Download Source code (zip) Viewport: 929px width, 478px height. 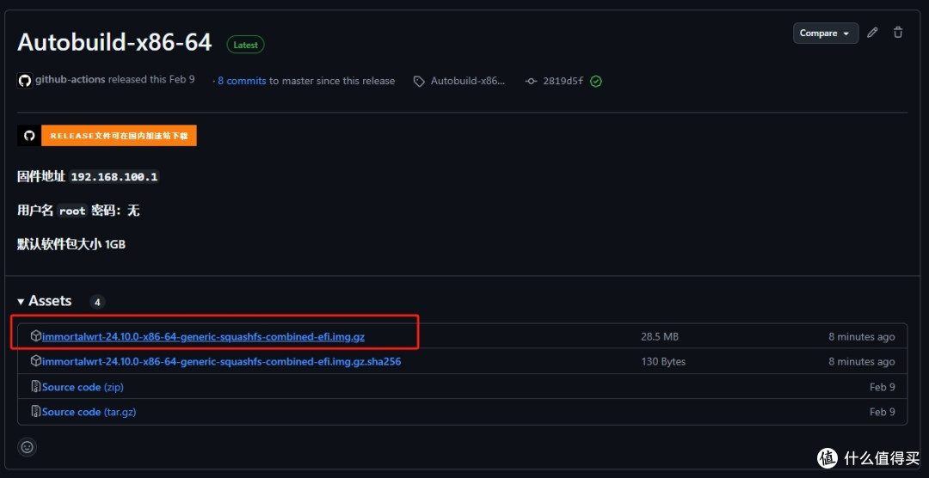[x=83, y=387]
